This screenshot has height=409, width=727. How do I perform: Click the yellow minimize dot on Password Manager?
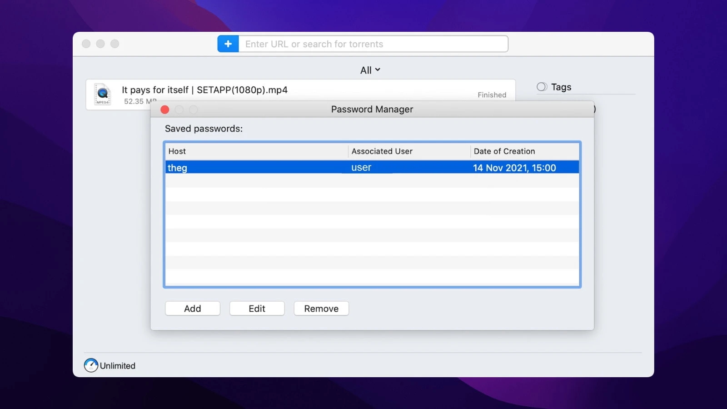[179, 110]
